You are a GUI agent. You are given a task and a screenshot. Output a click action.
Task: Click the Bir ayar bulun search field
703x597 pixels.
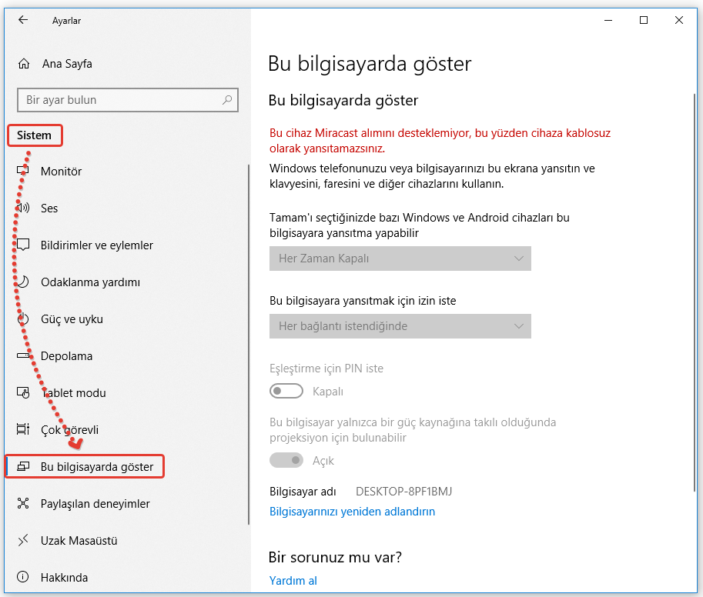119,100
